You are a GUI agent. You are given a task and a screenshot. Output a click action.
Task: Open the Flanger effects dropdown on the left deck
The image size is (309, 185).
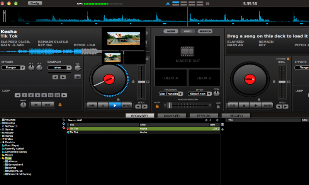pos(13,68)
